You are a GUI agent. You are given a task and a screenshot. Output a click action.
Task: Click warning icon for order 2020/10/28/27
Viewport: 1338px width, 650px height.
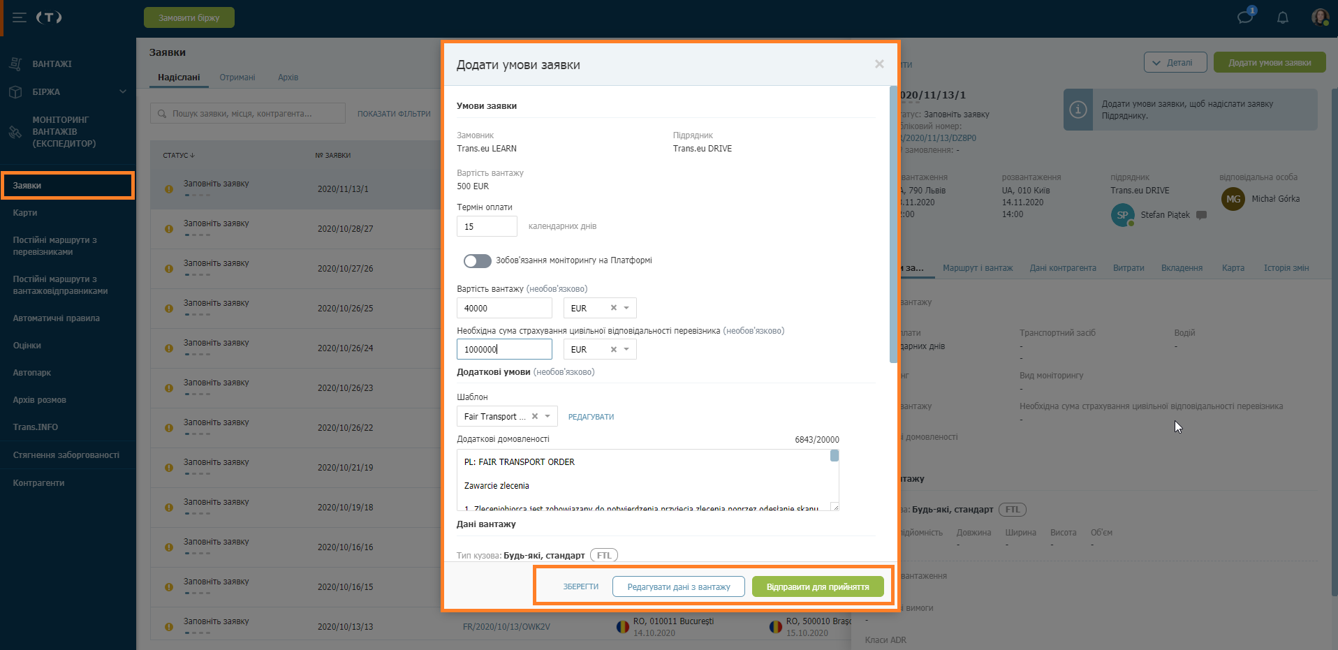tap(169, 229)
